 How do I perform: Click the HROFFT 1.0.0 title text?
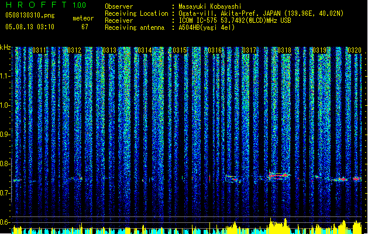click(x=46, y=5)
